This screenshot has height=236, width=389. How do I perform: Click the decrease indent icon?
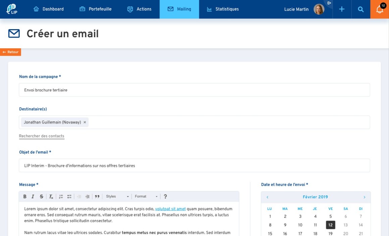tap(79, 196)
